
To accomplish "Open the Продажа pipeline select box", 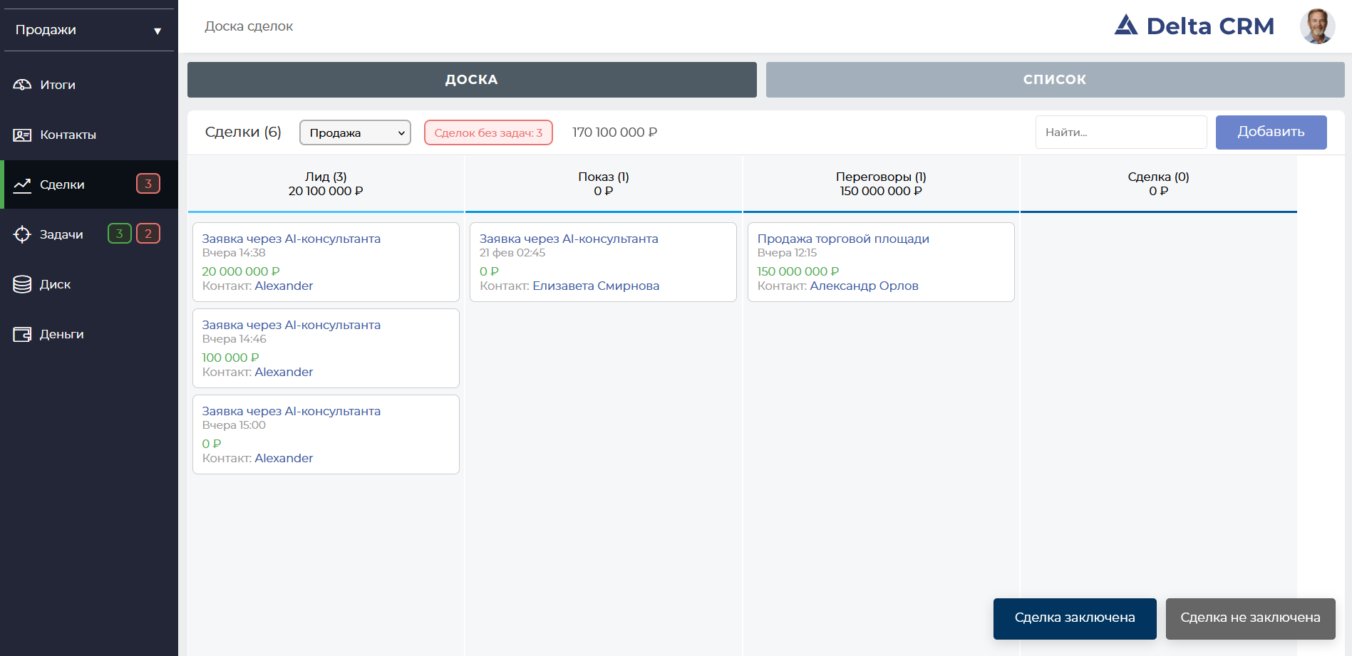I will 355,132.
